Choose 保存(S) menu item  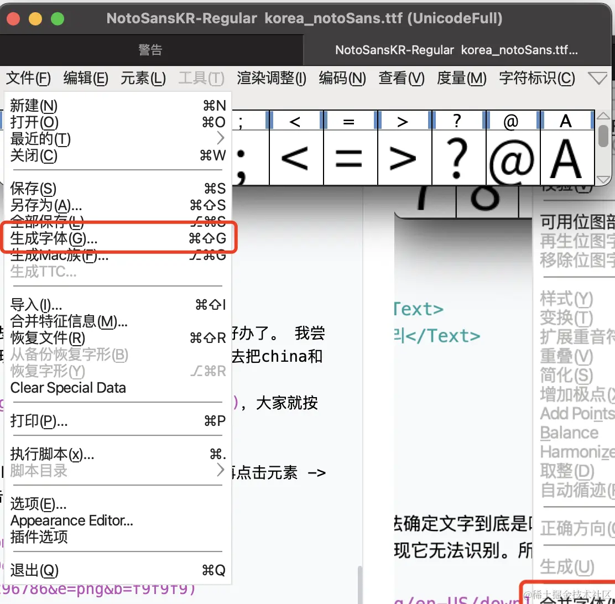click(x=118, y=189)
